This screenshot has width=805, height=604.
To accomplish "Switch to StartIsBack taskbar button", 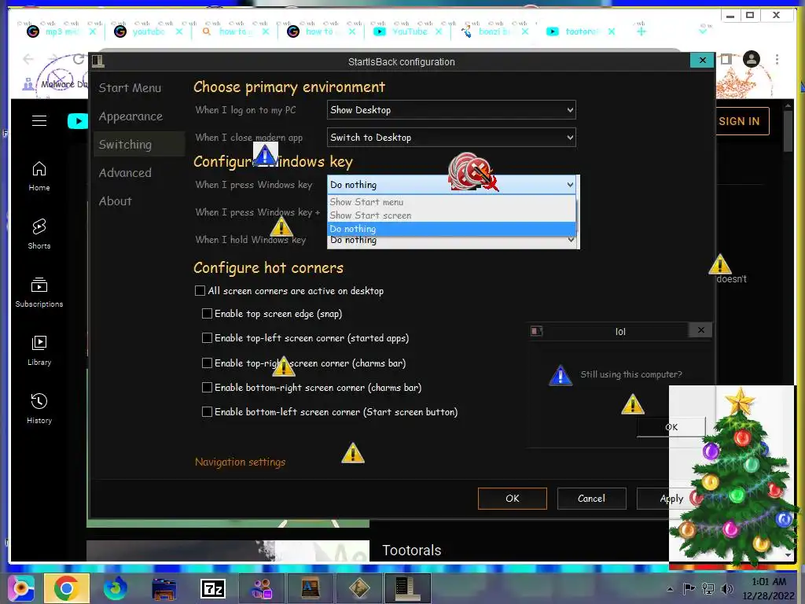I will tap(408, 588).
